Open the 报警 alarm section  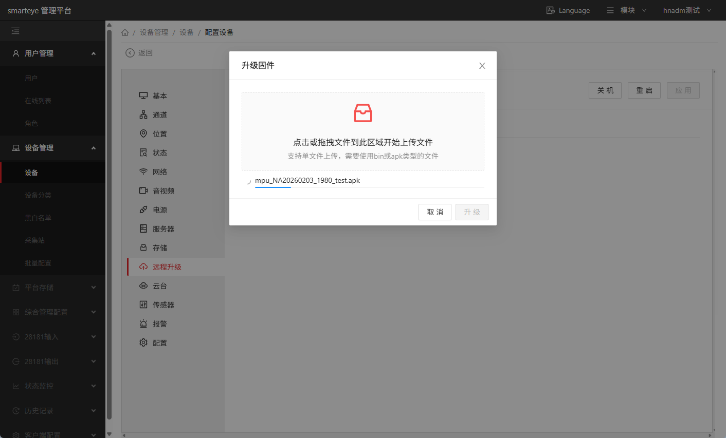(x=159, y=324)
